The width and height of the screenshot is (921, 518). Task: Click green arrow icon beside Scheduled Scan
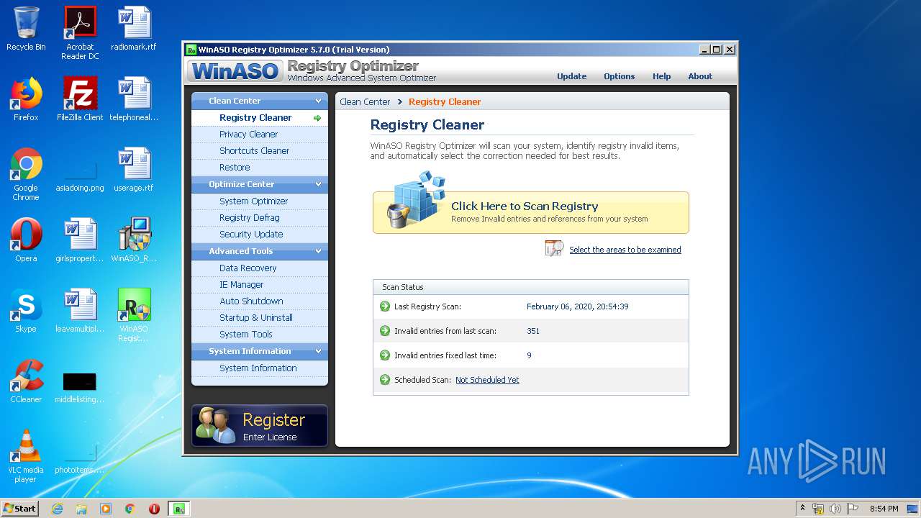point(385,380)
